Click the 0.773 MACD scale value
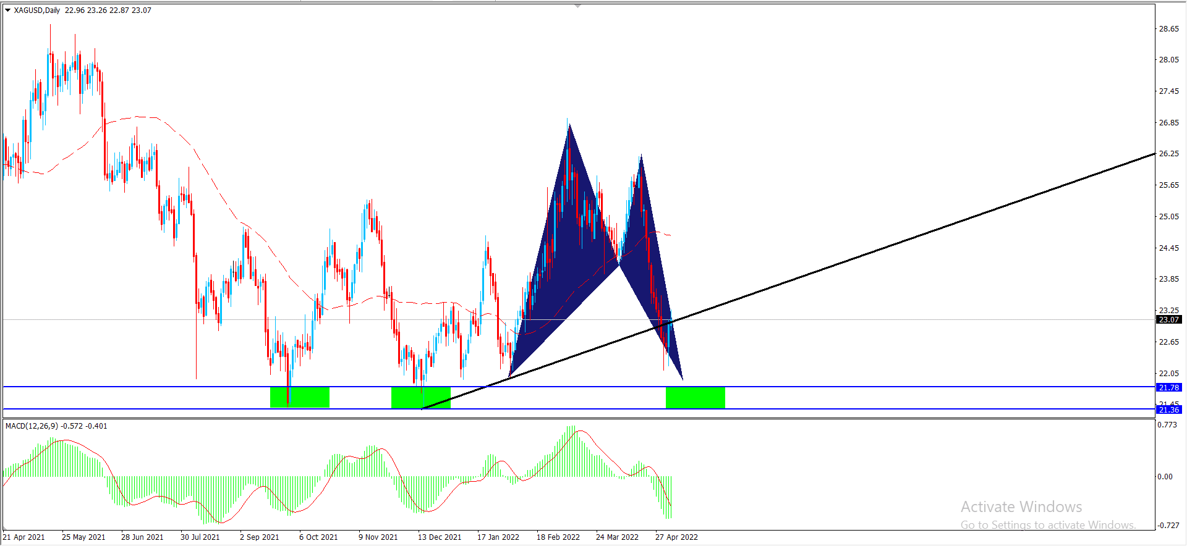The width and height of the screenshot is (1187, 546). coord(1167,425)
